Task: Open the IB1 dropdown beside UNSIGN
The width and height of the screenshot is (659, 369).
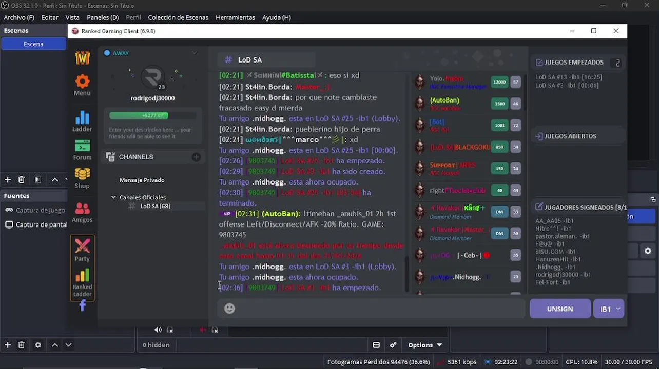Action: point(610,309)
